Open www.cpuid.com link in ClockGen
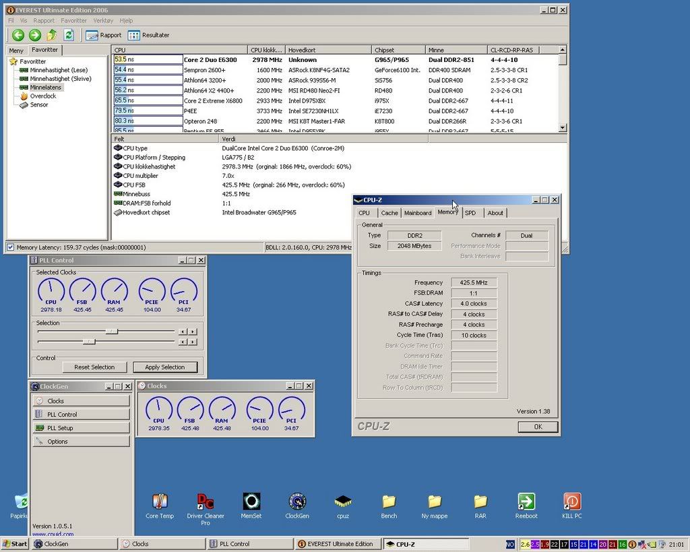Image resolution: width=690 pixels, height=552 pixels. pos(53,534)
